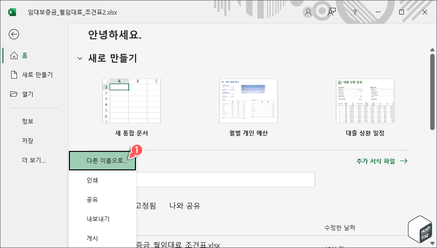Click the 더 보기... item
The height and width of the screenshot is (248, 437).
click(34, 160)
